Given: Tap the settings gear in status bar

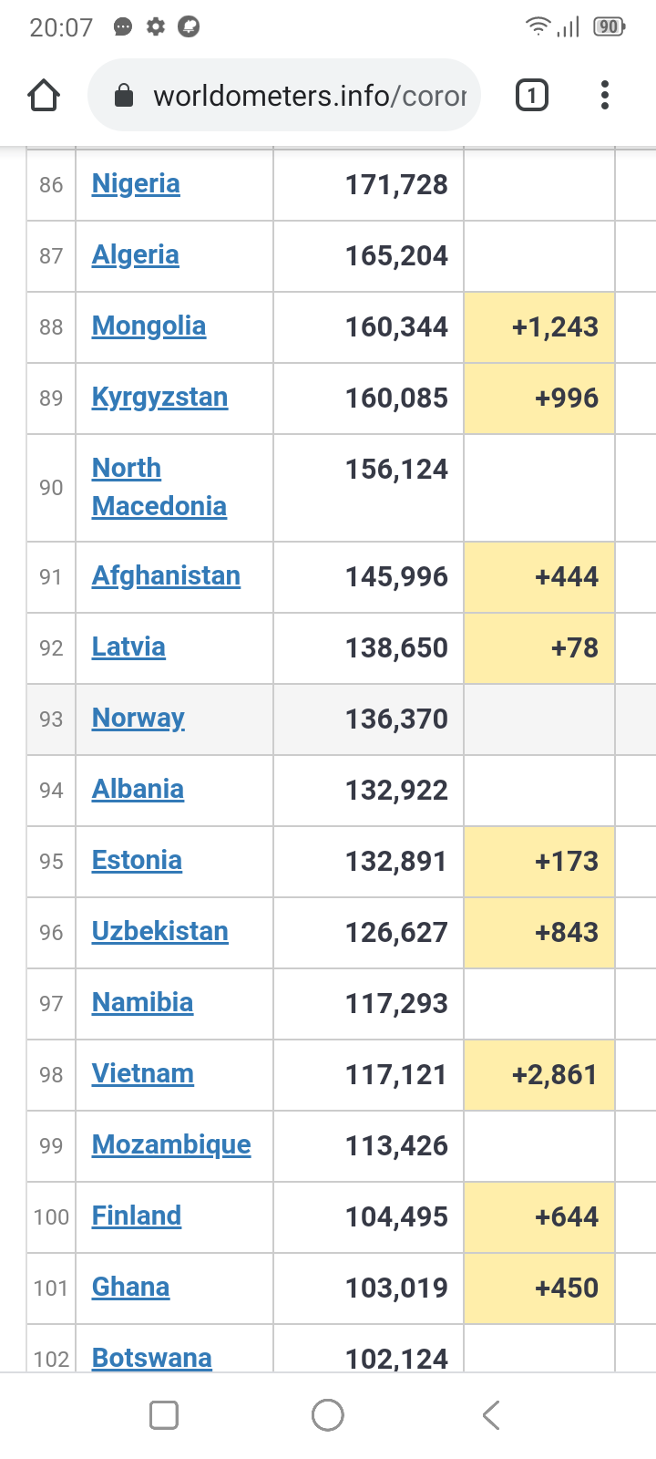Looking at the screenshot, I should point(156,27).
